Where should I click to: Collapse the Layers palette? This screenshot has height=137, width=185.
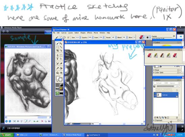click(154, 80)
